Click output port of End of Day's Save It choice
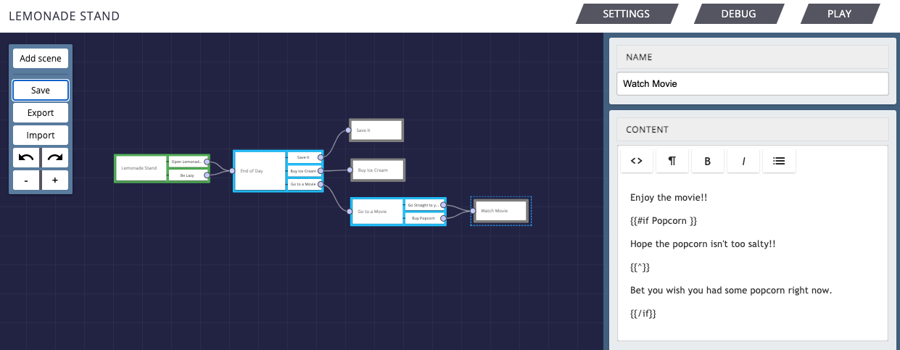The image size is (900, 350). (321, 157)
